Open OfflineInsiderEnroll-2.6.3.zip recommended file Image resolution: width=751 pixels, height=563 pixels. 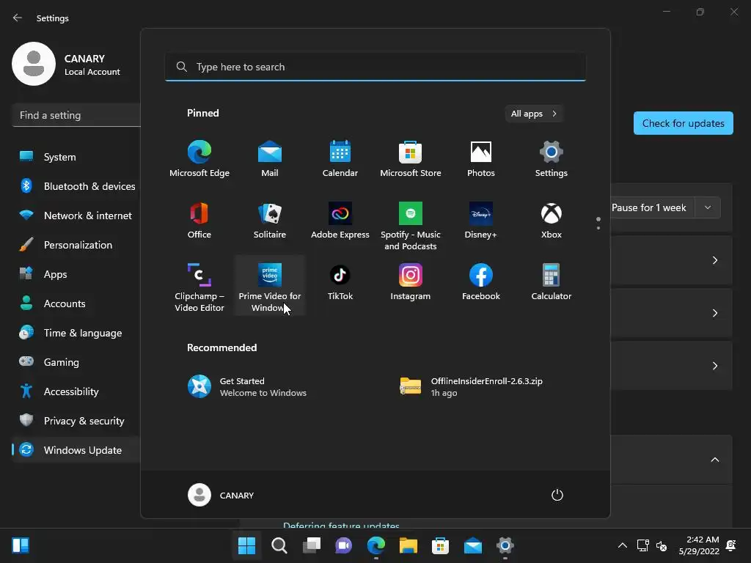(472, 387)
